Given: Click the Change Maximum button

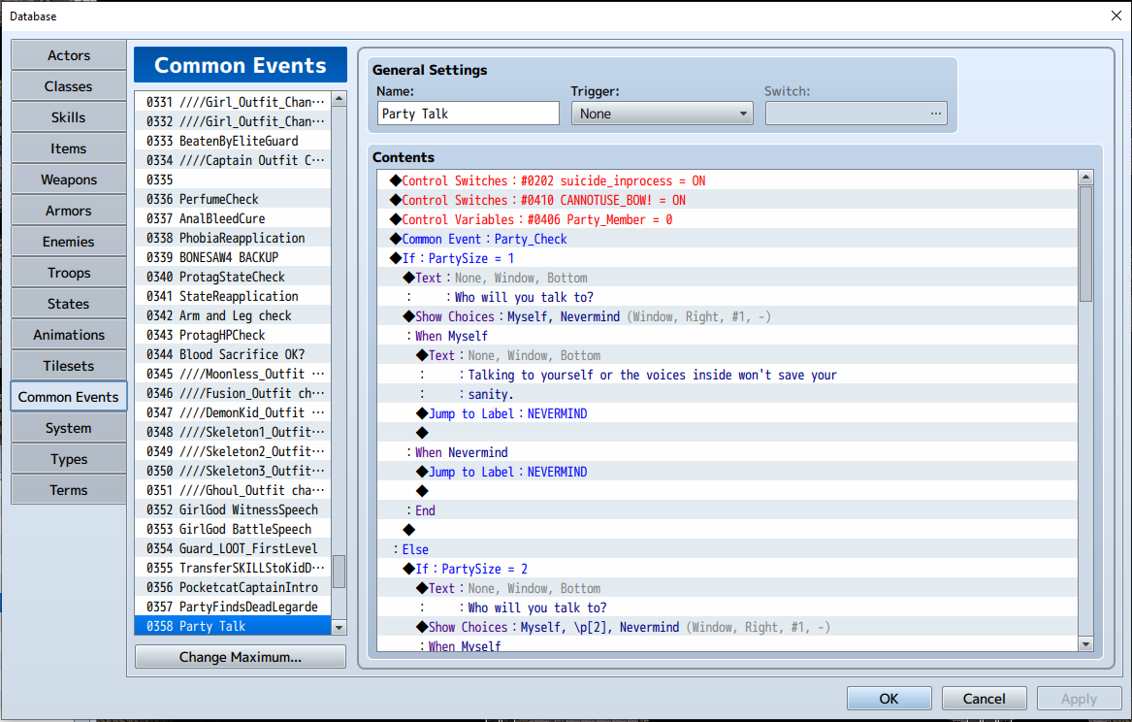Looking at the screenshot, I should coord(241,657).
